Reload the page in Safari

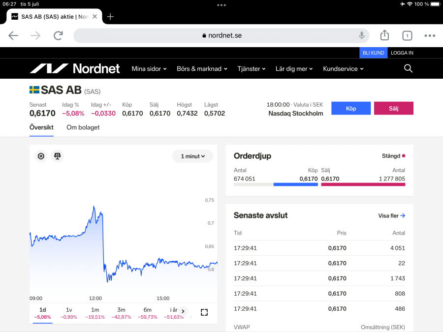pos(58,35)
